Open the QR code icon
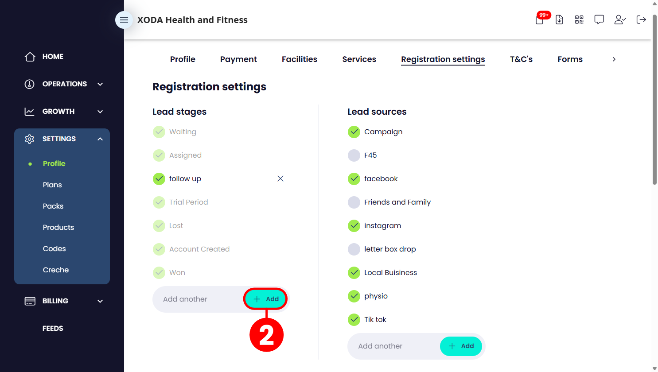Screen dimensions: 658x372 579,19
